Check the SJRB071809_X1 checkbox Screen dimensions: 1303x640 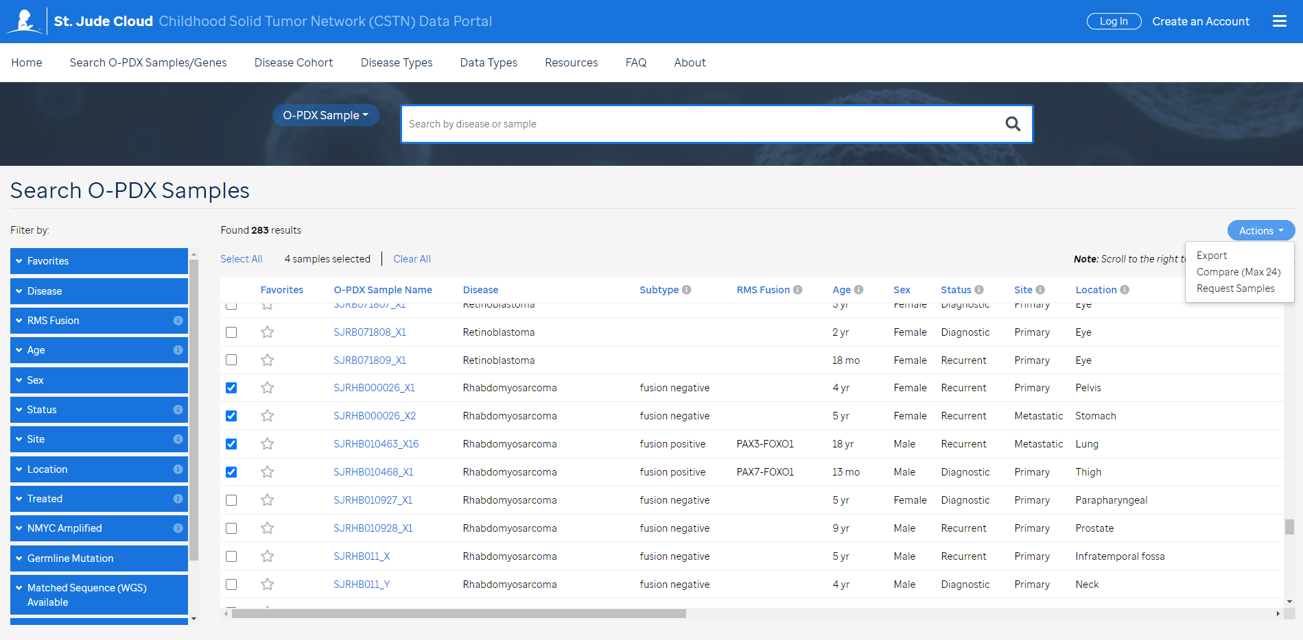click(231, 360)
